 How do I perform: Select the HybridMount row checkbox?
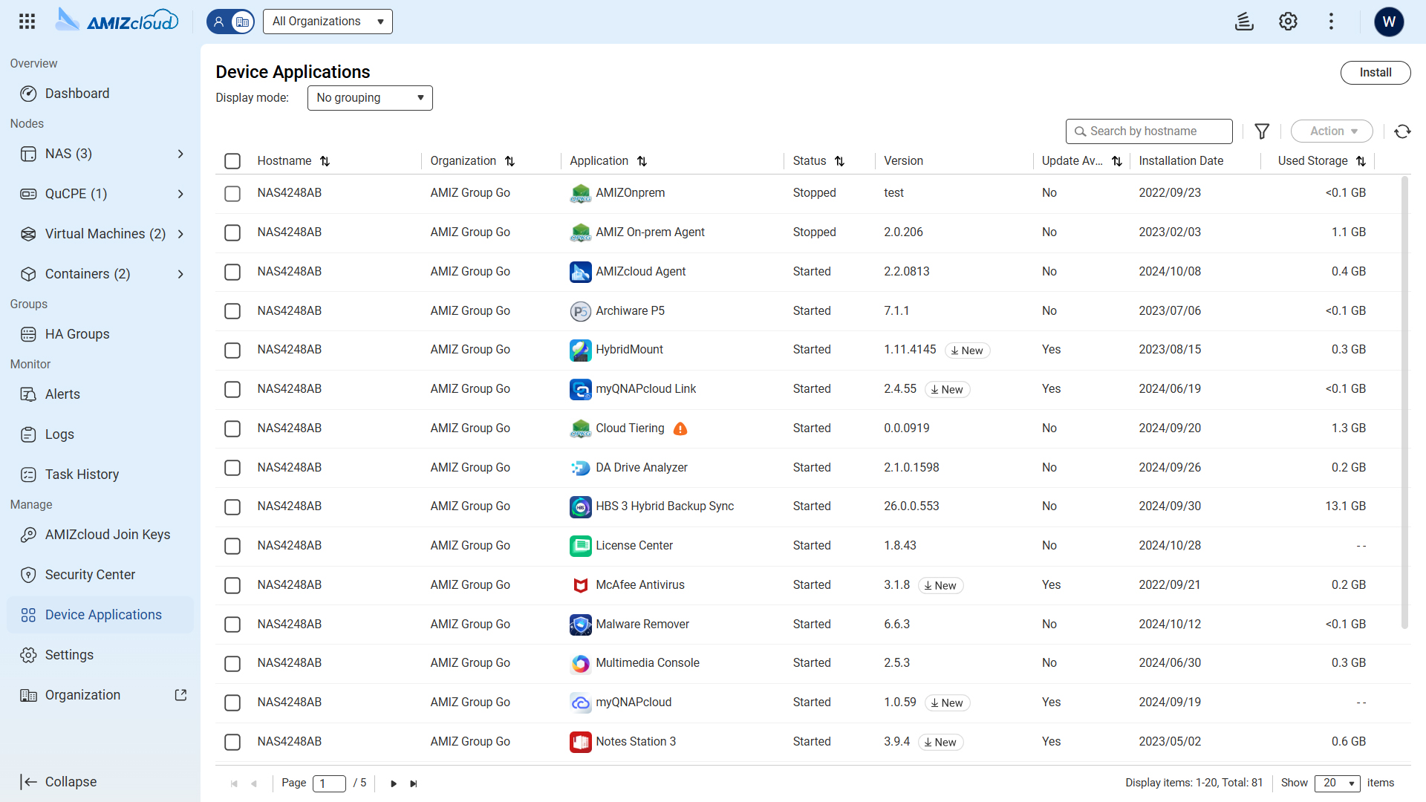click(232, 350)
